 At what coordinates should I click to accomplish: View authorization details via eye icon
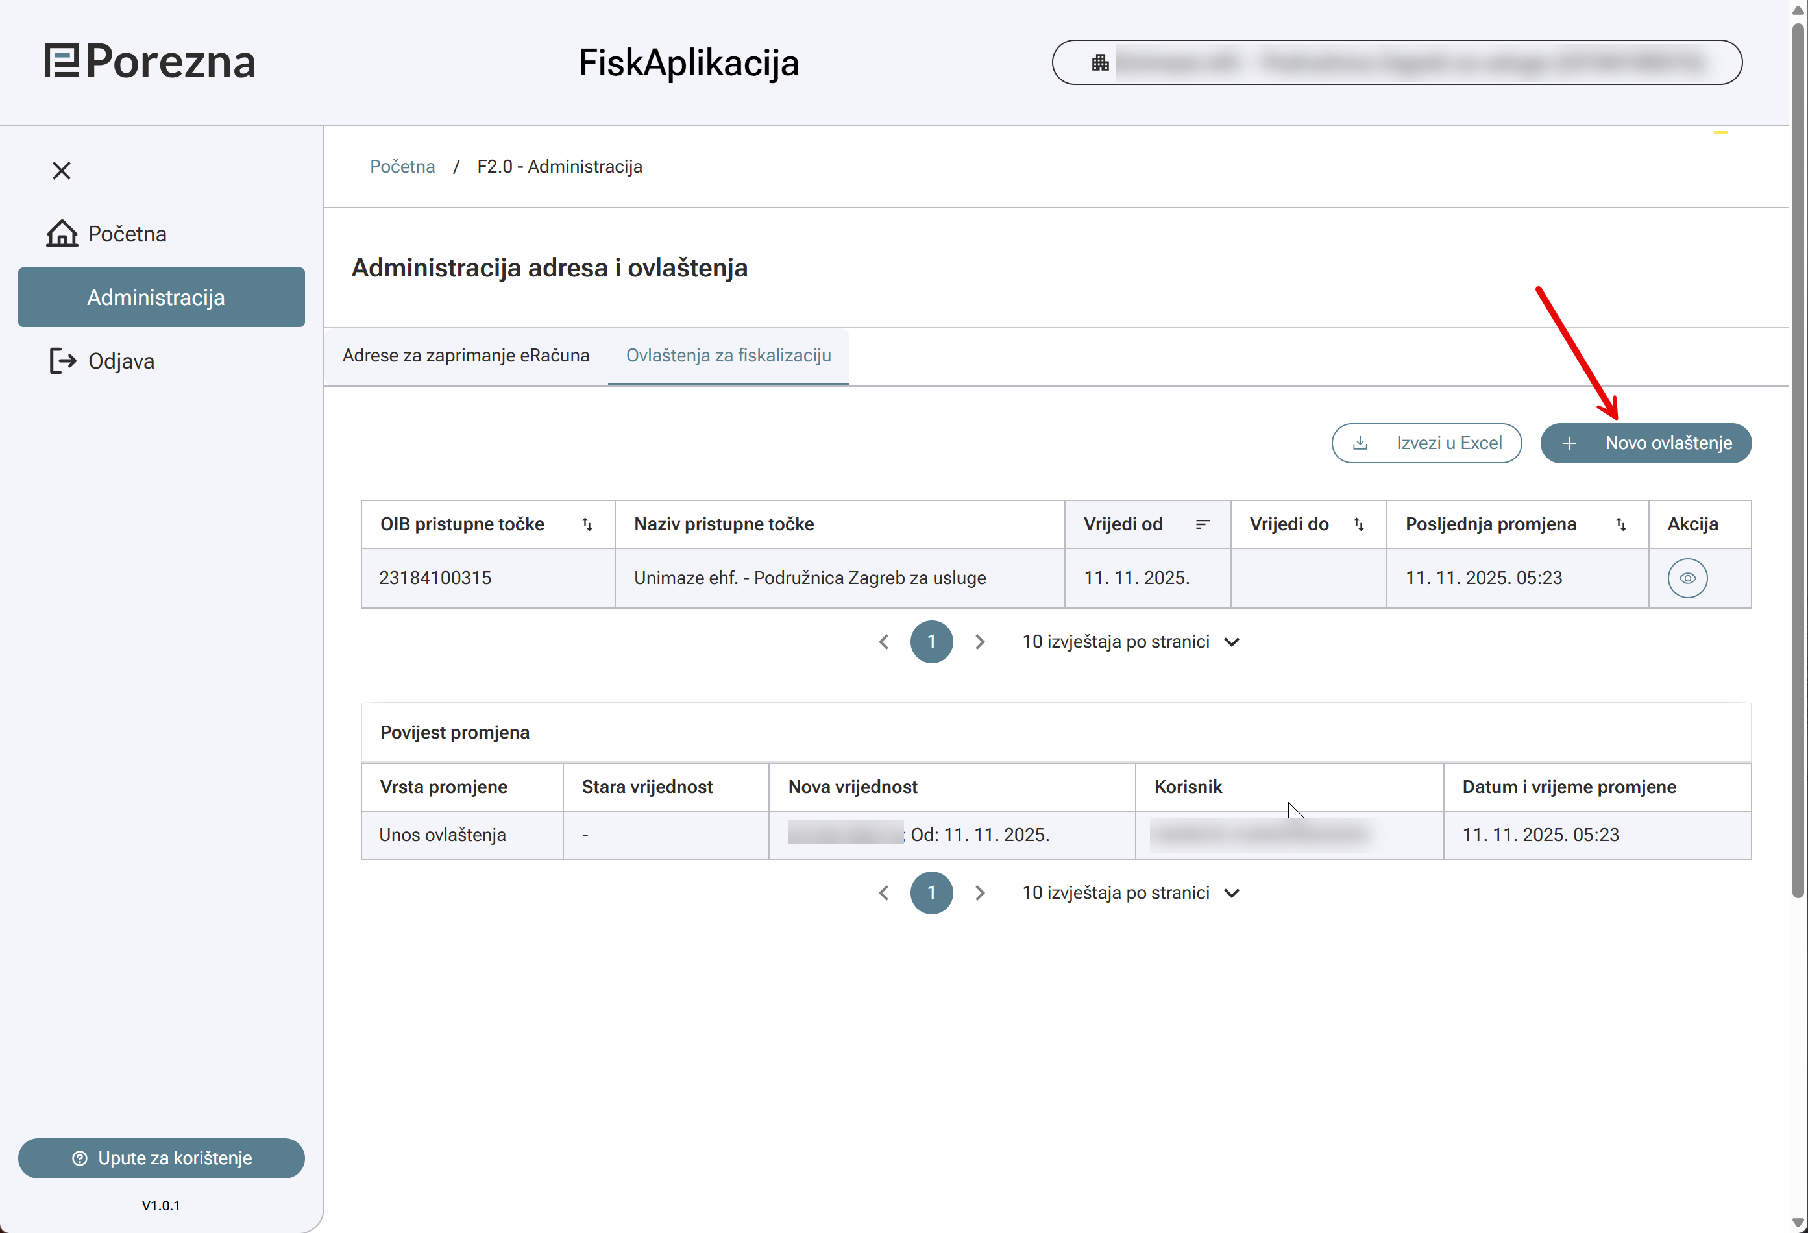[x=1687, y=578]
